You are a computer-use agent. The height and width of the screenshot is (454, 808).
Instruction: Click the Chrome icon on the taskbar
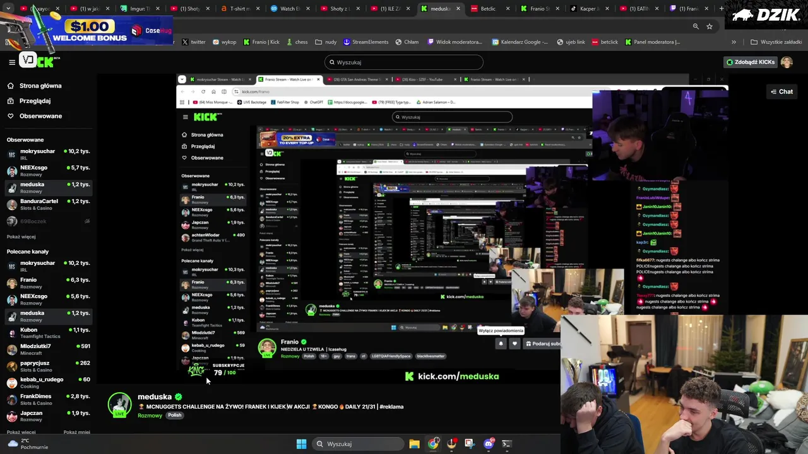point(433,444)
